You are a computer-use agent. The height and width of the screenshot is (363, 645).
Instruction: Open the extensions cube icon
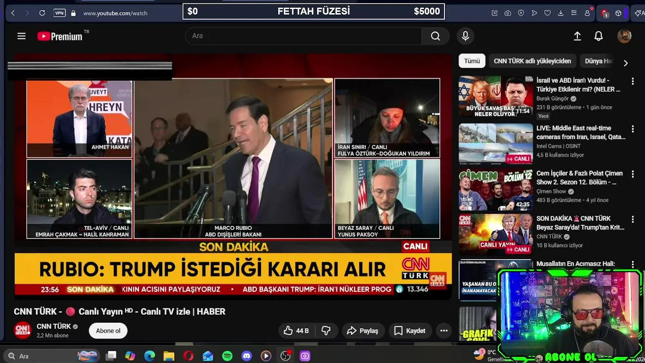618,13
